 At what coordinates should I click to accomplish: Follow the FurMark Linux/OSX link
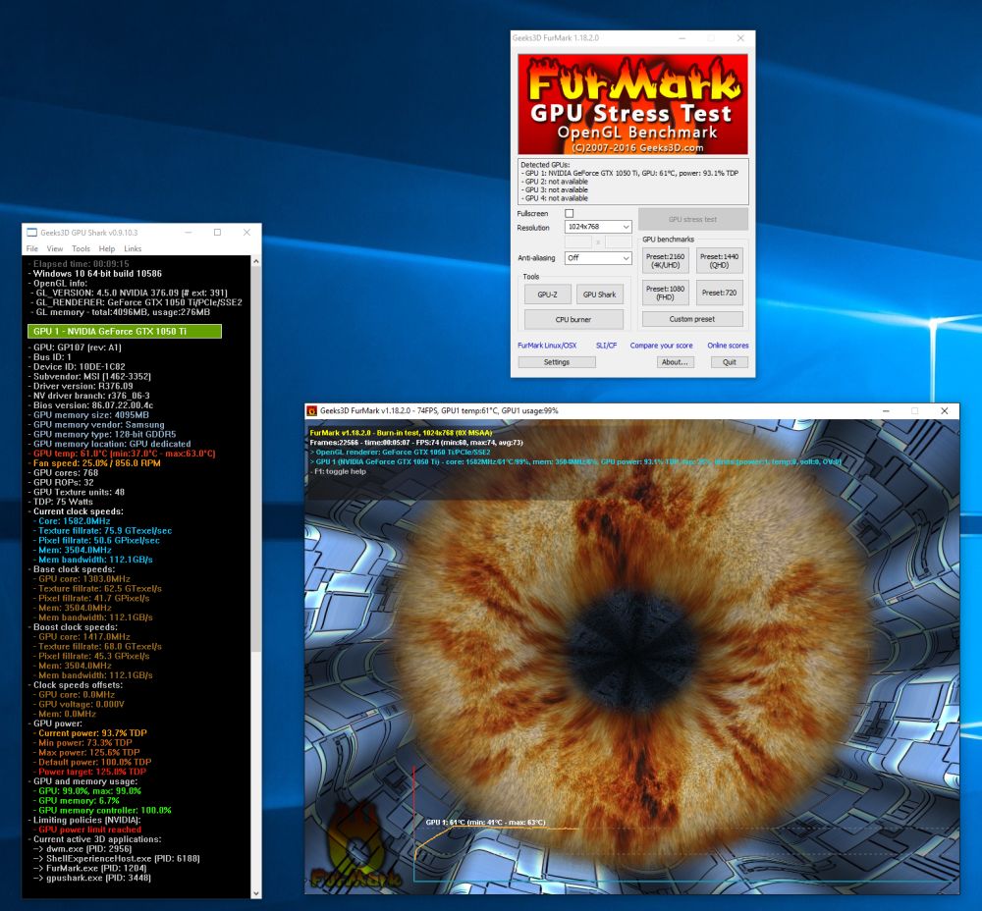[547, 346]
